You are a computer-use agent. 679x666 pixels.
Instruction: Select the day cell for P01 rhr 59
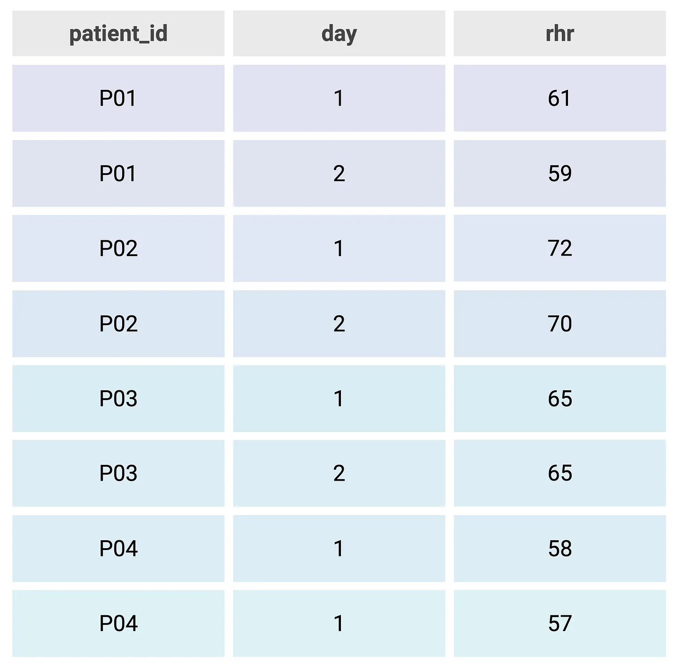point(339,173)
